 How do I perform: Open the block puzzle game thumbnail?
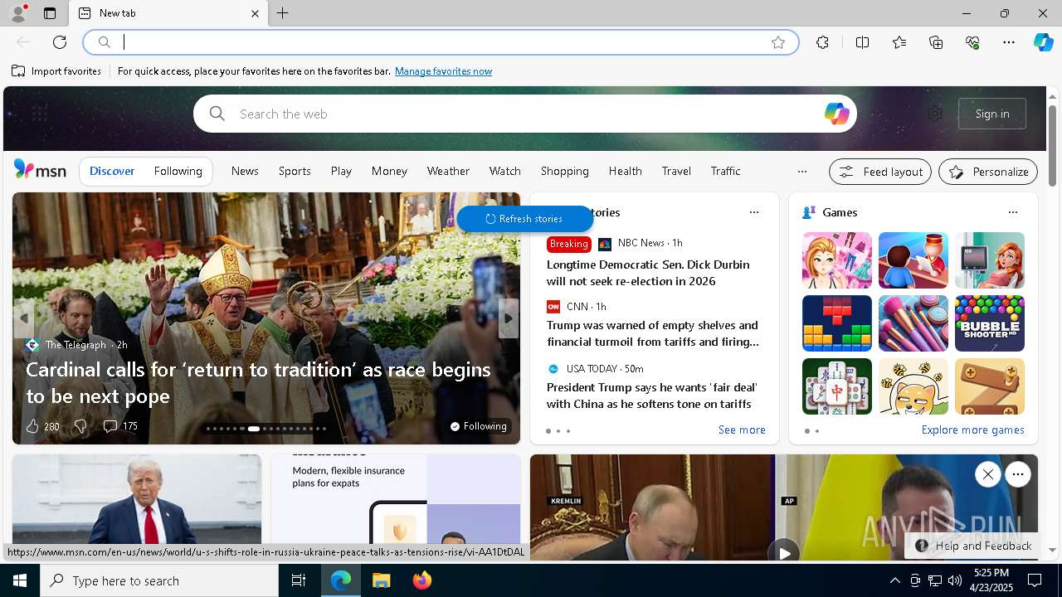coord(837,323)
